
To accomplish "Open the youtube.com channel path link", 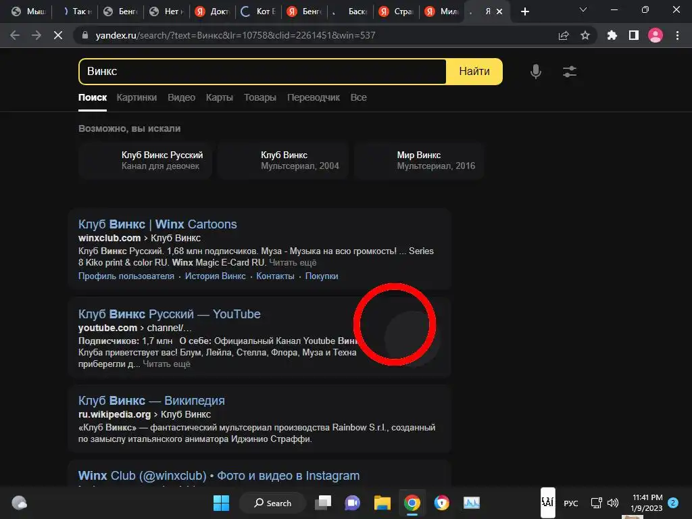I will tap(135, 328).
